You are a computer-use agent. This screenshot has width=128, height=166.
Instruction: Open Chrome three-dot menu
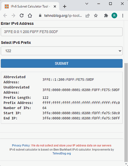point(123,16)
